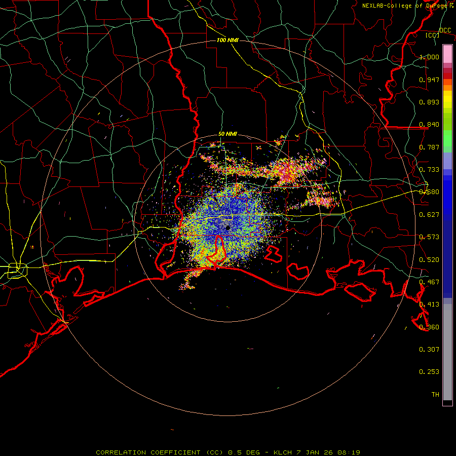Click the 0.413 color scale value
Viewport: 456px width, 456px height.
click(429, 305)
